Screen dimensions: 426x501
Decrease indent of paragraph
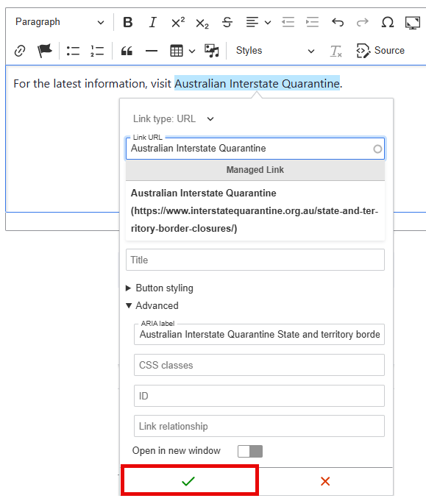[288, 22]
